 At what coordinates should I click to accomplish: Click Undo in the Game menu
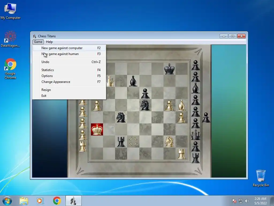click(x=69, y=62)
